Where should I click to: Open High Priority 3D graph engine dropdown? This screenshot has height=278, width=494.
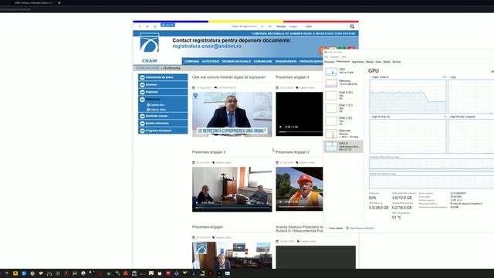[380, 117]
